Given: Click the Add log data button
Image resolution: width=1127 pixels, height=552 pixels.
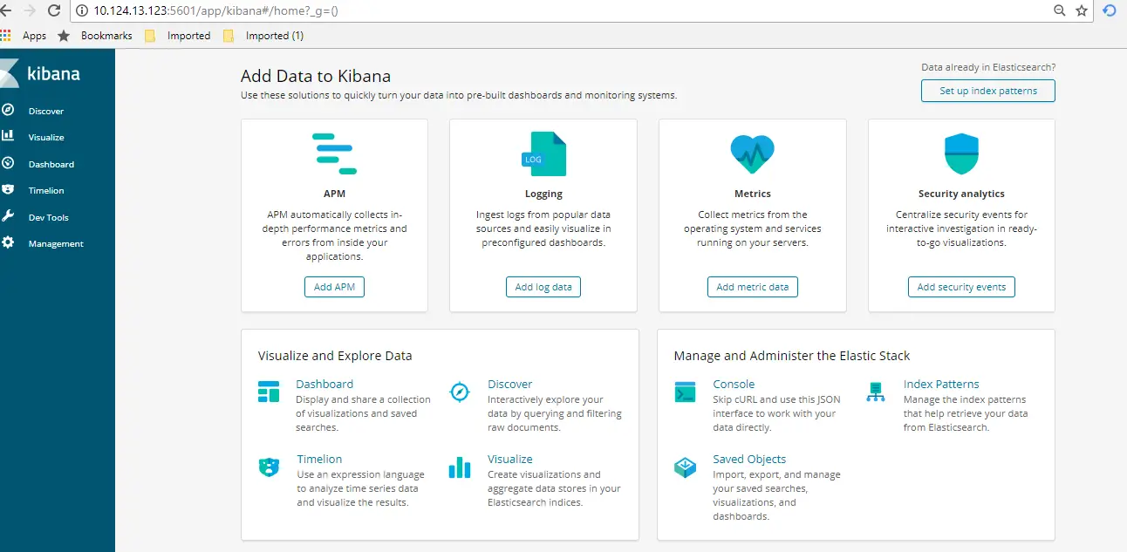Looking at the screenshot, I should point(543,287).
